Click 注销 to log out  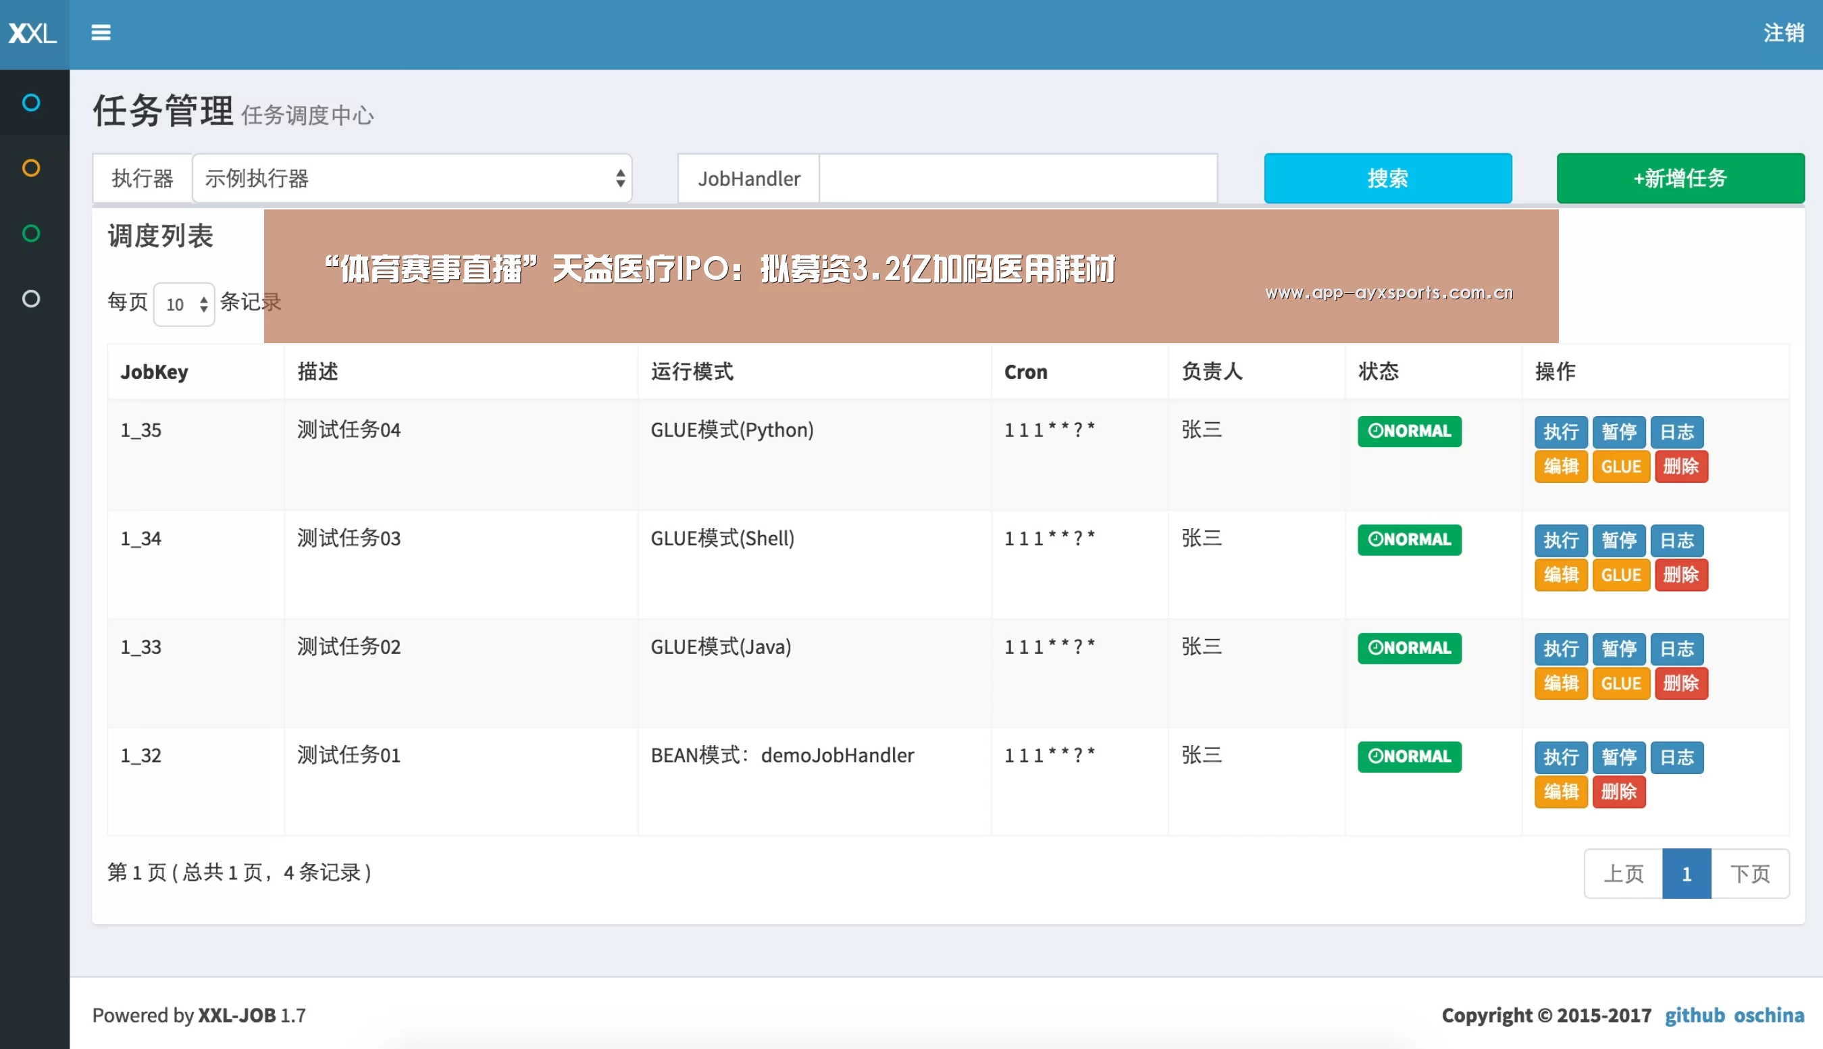click(1783, 32)
